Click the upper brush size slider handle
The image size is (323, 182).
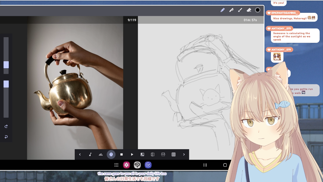[6, 65]
